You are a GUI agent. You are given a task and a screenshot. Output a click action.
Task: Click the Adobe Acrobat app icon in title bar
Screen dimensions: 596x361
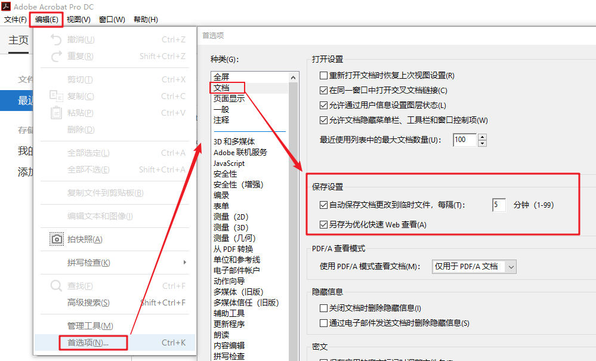pyautogui.click(x=6, y=6)
